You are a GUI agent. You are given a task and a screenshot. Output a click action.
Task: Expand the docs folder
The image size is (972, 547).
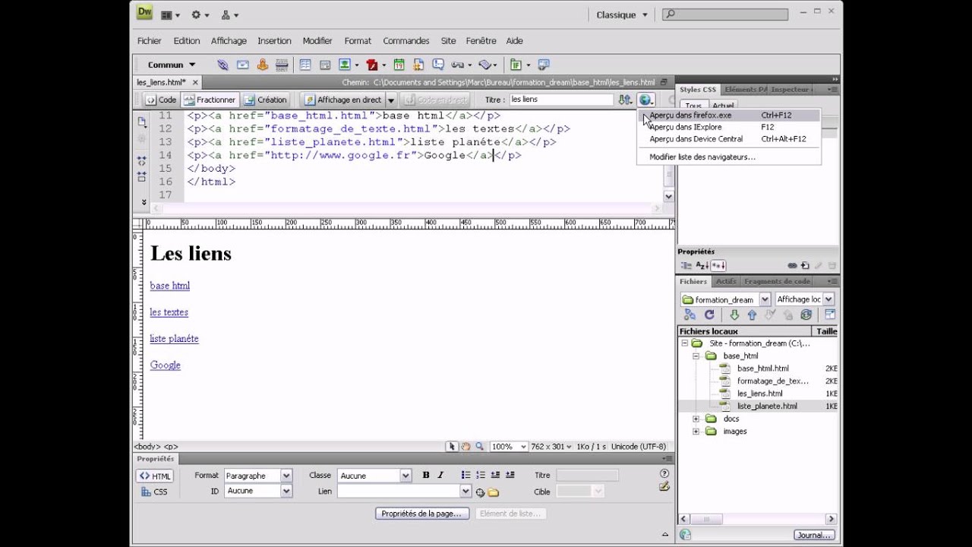point(696,419)
